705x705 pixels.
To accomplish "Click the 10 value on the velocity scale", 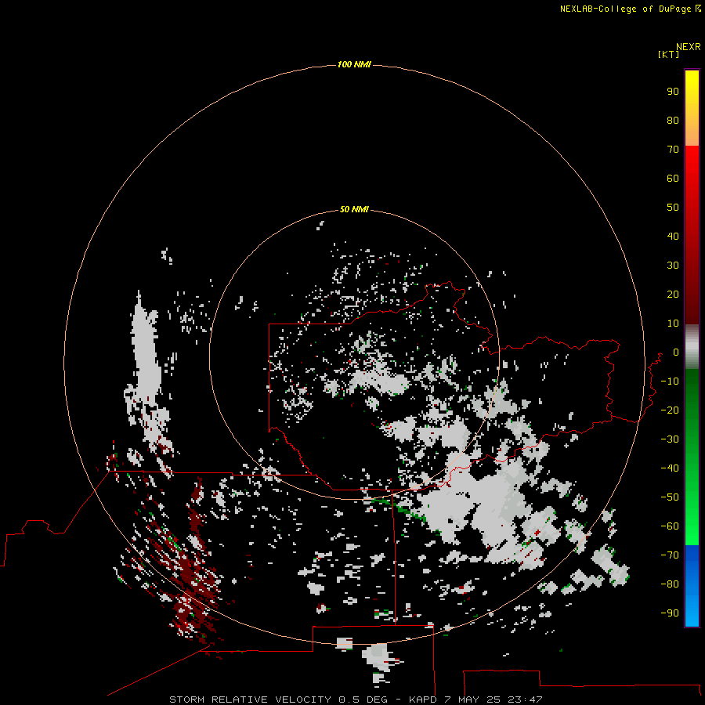I will [673, 324].
